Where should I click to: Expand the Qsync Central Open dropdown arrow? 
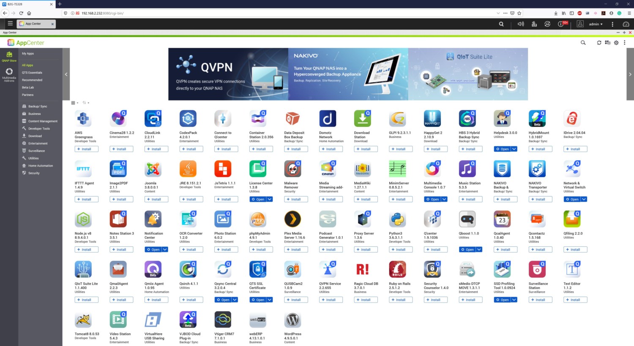pyautogui.click(x=235, y=300)
